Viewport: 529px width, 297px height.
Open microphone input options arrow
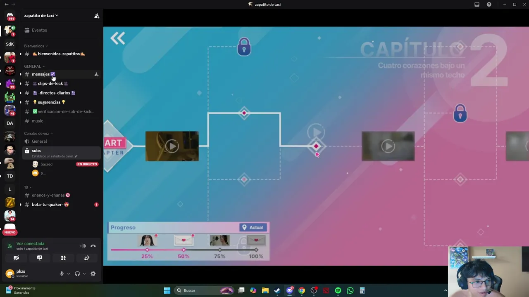(x=69, y=273)
